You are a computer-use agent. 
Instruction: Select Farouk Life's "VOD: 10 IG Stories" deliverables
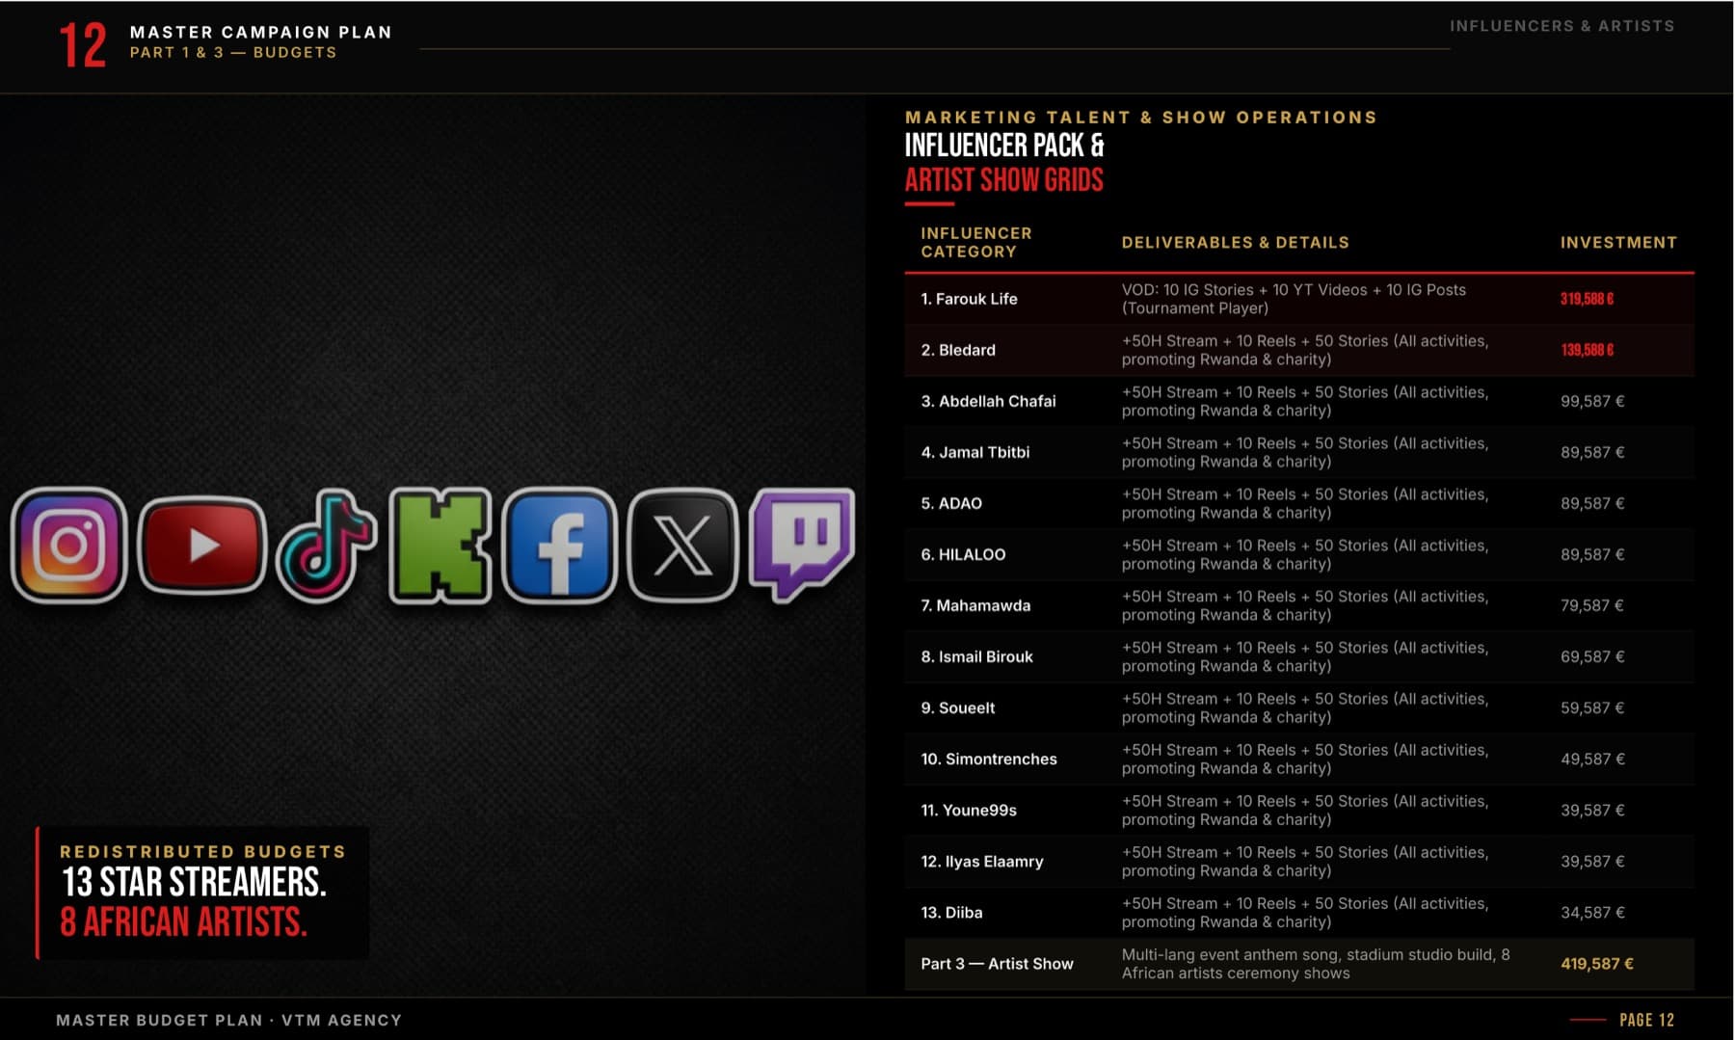click(1294, 299)
